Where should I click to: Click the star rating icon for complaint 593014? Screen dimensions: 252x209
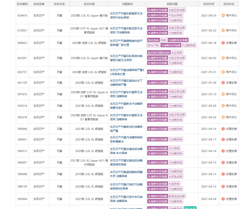(x=223, y=106)
